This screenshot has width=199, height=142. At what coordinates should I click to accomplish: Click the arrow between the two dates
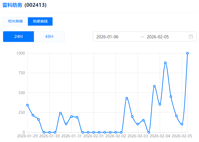(x=142, y=37)
